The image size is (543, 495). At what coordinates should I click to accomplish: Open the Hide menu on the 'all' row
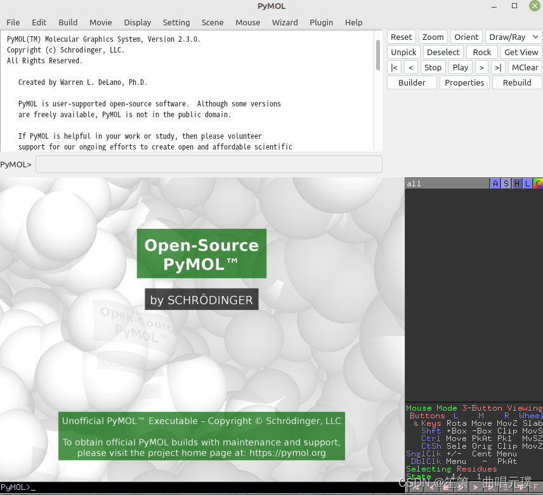[x=516, y=183]
